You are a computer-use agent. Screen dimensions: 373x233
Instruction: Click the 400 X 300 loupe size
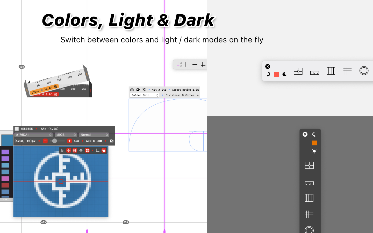coord(94,141)
